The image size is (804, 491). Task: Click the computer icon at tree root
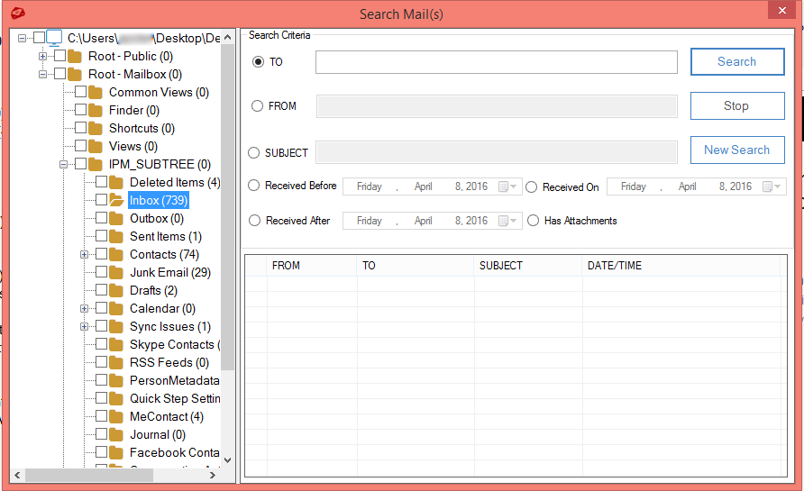[x=54, y=38]
